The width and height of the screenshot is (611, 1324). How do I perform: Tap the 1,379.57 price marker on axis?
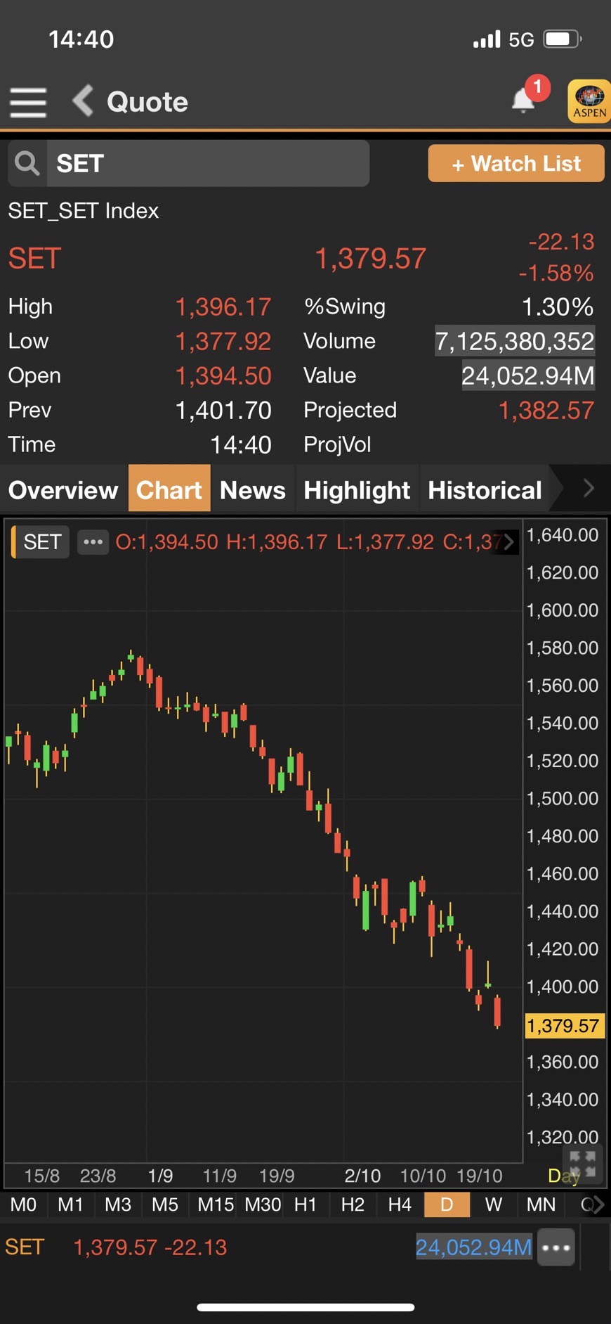point(563,1026)
